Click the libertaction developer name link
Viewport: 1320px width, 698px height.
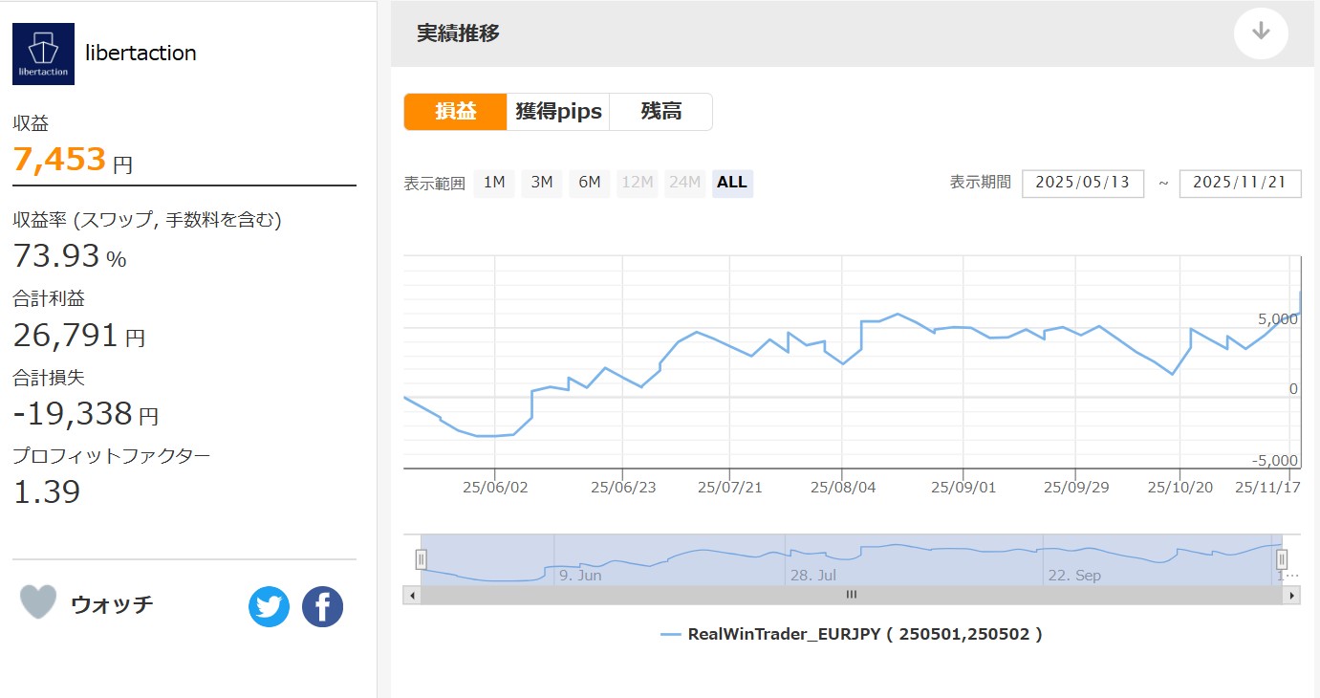[x=141, y=54]
